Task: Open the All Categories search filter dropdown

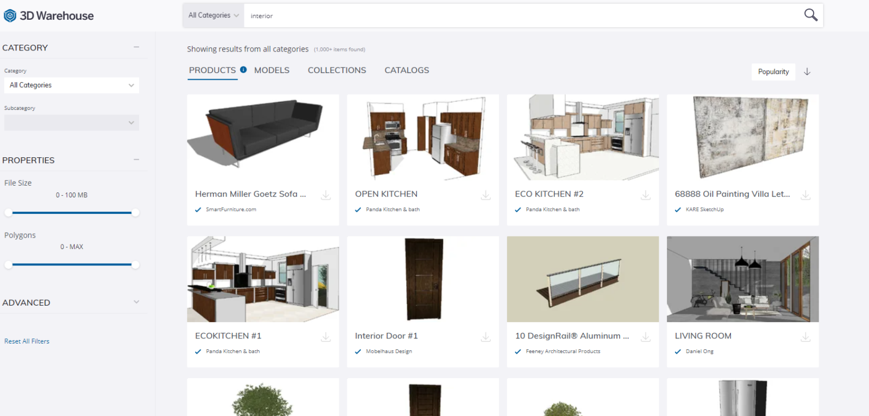Action: pyautogui.click(x=213, y=15)
